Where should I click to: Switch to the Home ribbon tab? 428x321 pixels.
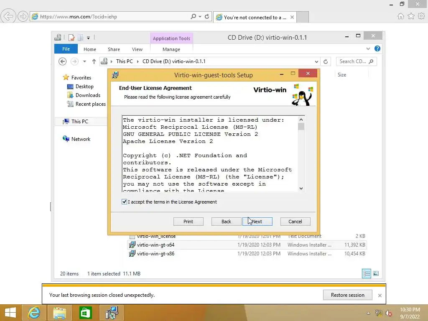90,49
